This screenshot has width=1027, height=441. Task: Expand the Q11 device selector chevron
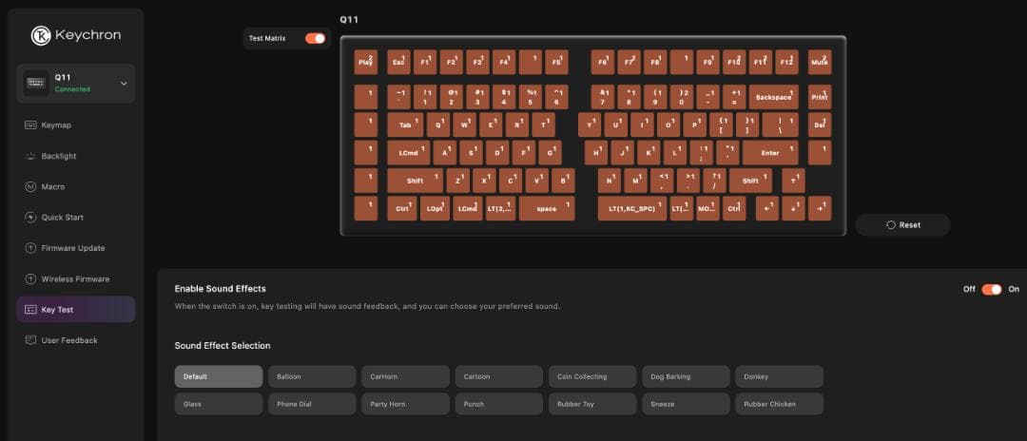pos(124,83)
